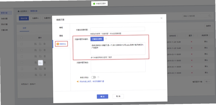
Task: Select the 全部 tab above the article table
Action: 24,28
